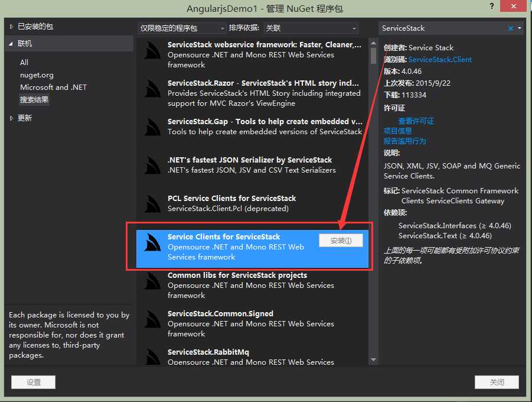The width and height of the screenshot is (532, 402).
Task: Select Service Clients for ServiceStack title
Action: point(224,237)
